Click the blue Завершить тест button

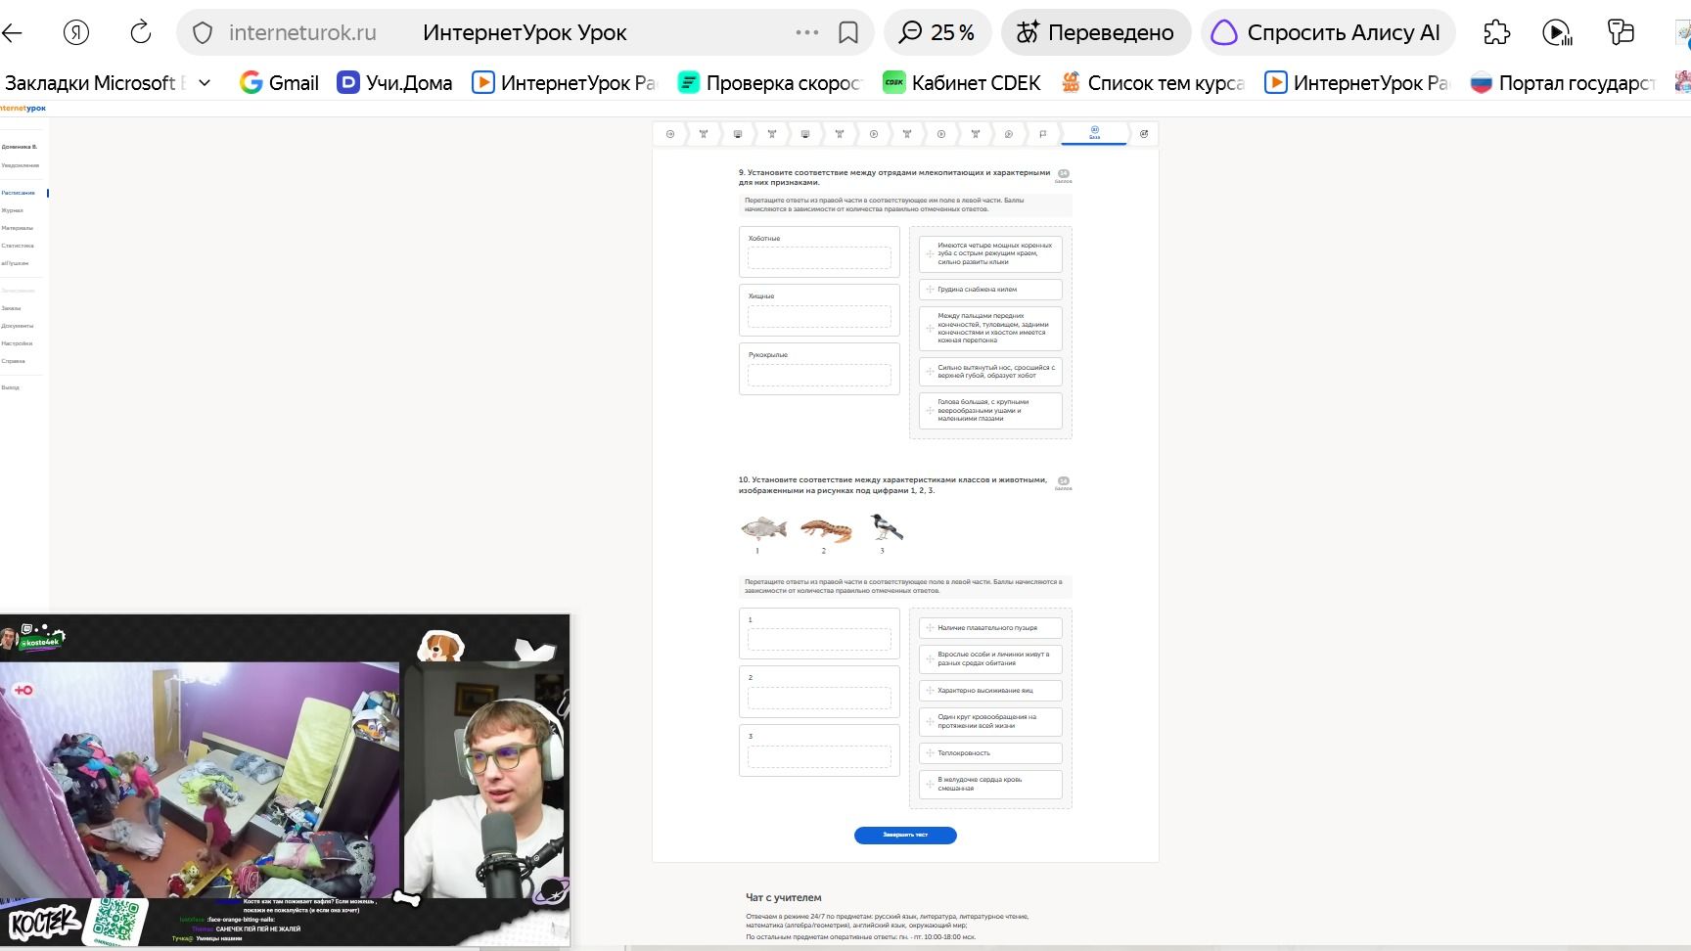click(905, 835)
